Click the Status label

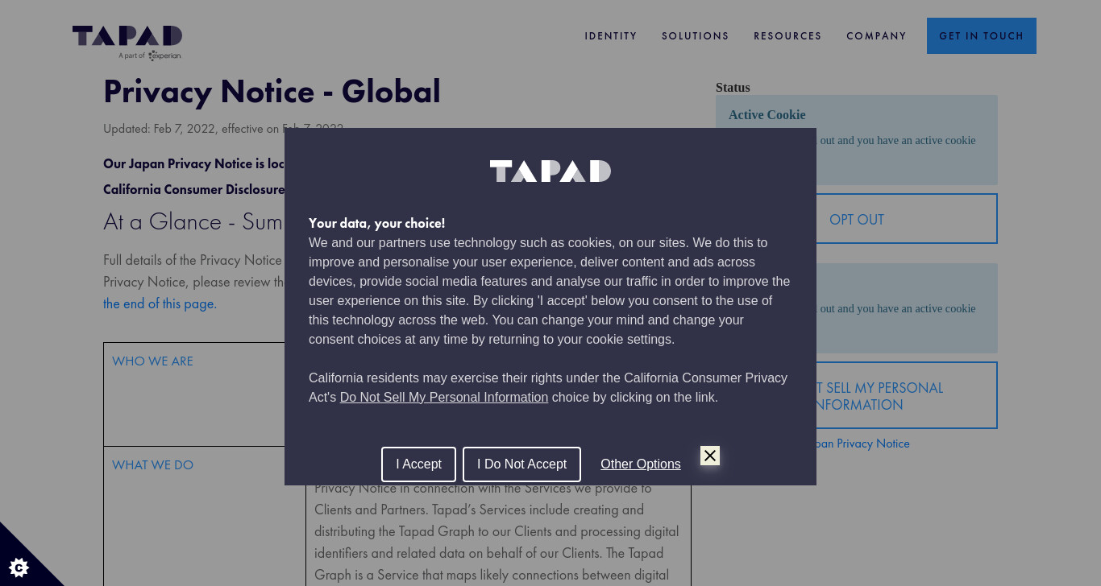733,88
